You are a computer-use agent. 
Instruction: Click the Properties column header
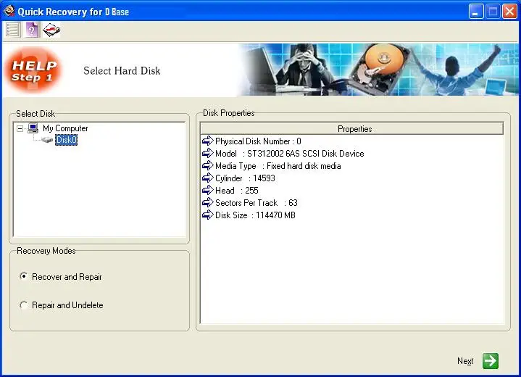click(352, 128)
